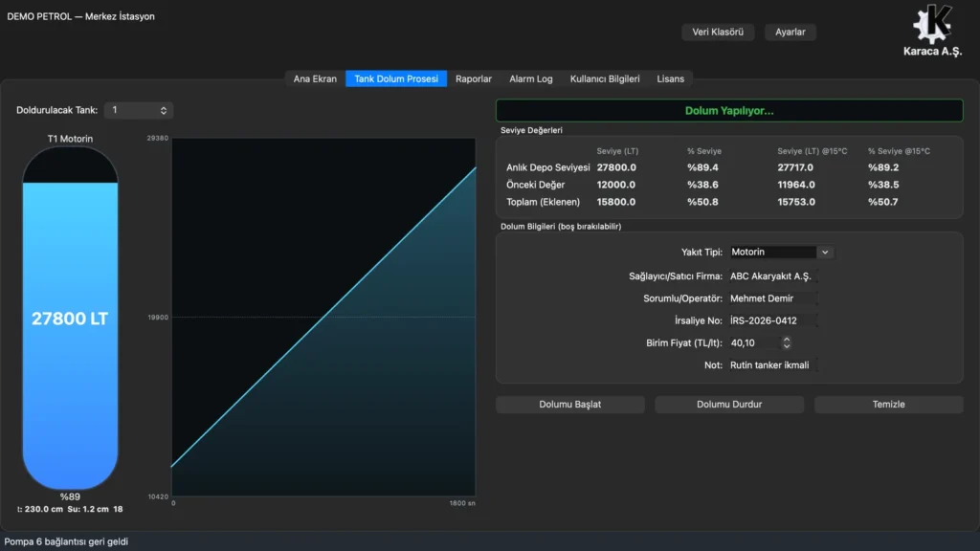
Task: Switch to the Ana Ekran tab
Action: click(x=315, y=78)
